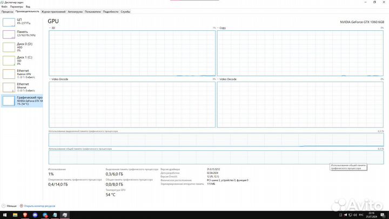Open the Вид menu
Screen dimensions: 389x219
28,6
